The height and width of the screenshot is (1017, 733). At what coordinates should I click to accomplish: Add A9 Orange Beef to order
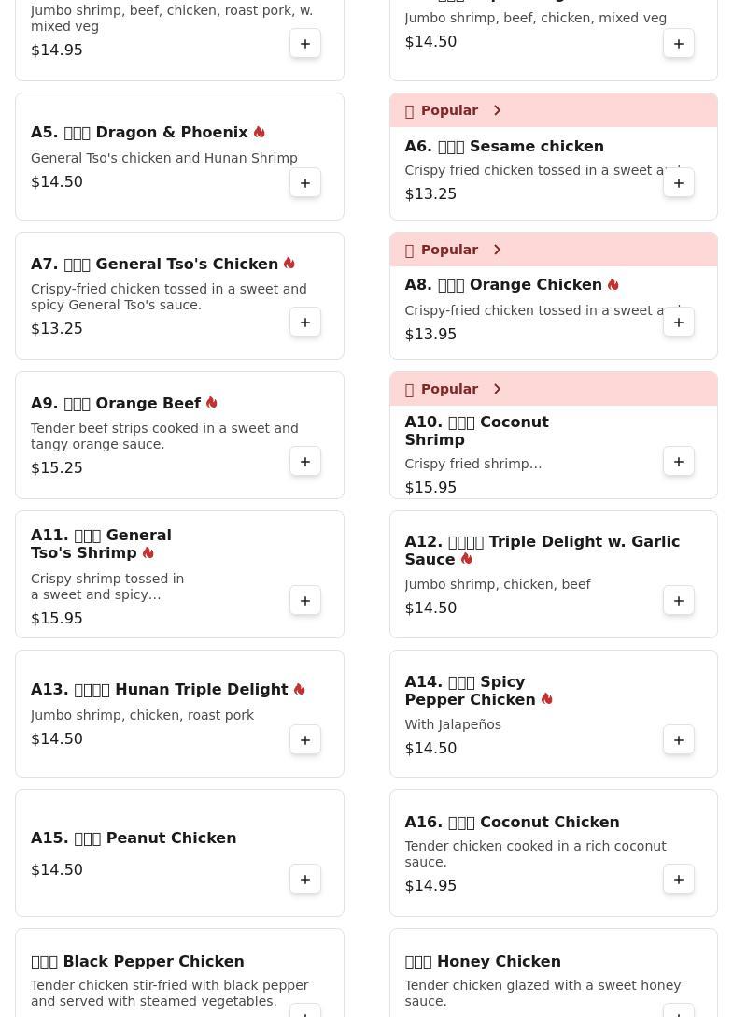tap(305, 462)
